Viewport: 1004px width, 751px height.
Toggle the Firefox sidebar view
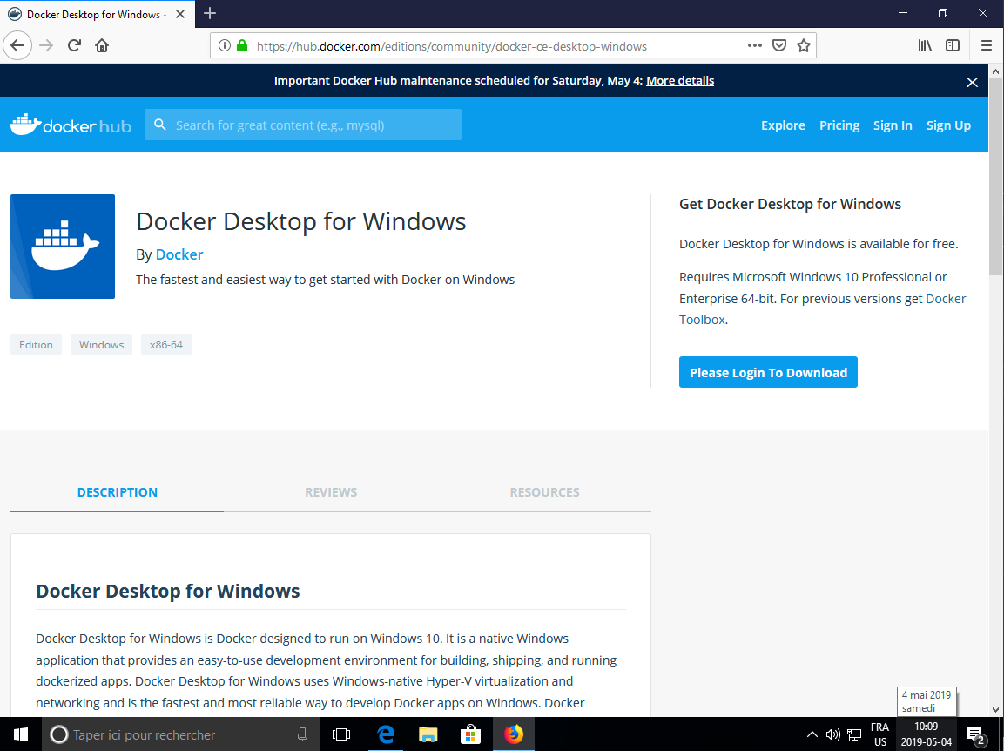pyautogui.click(x=953, y=45)
